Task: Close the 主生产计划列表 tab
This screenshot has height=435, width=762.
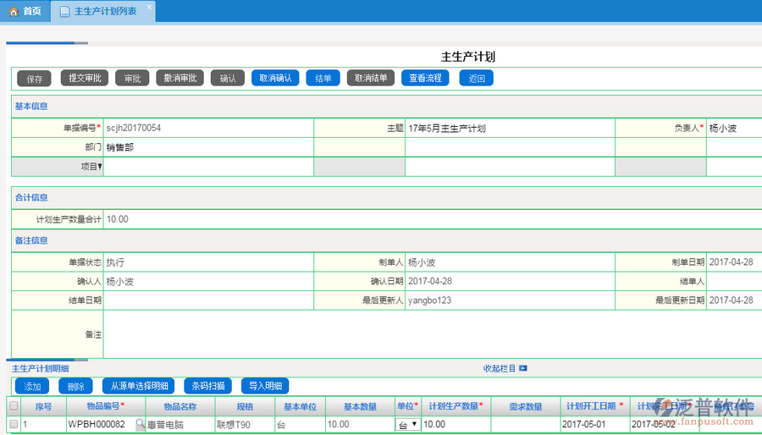Action: 149,8
